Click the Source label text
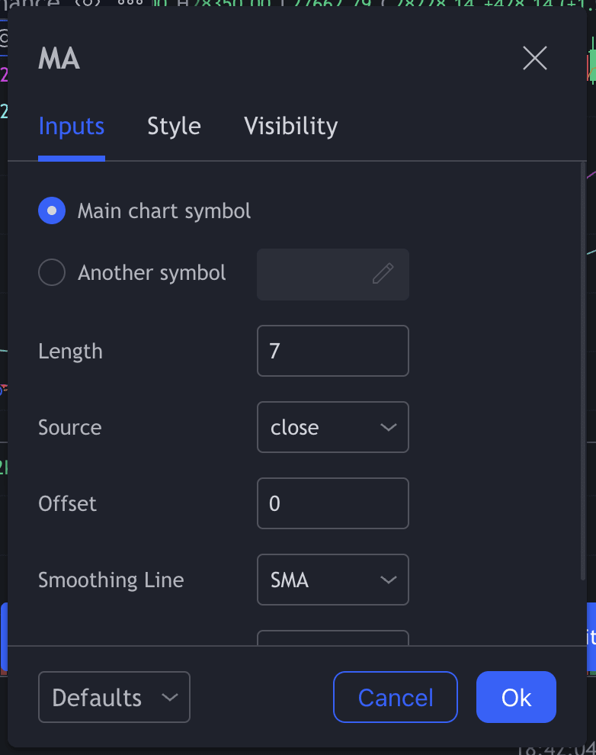Viewport: 596px width, 755px height. [69, 428]
